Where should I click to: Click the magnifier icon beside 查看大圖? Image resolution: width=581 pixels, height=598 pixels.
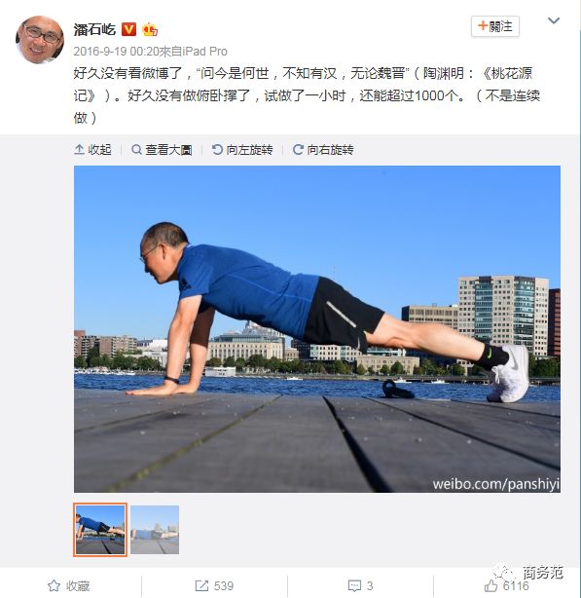136,150
